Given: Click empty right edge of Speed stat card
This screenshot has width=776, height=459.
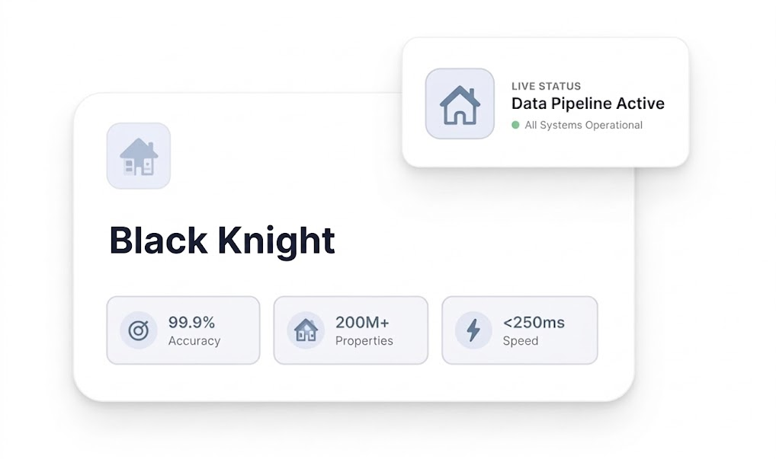Looking at the screenshot, I should pos(581,330).
